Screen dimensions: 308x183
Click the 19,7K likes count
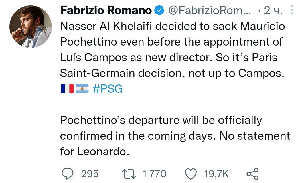tap(216, 174)
